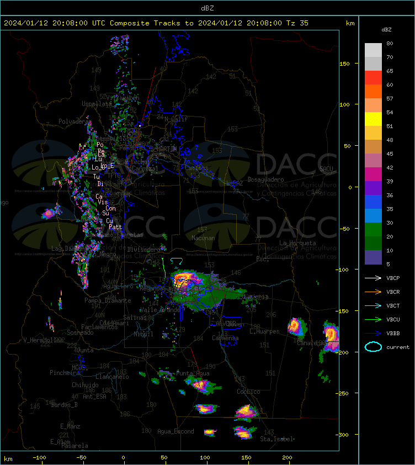The image size is (415, 465).
Task: Click the 'Pincheira' place label on the map
Action: (65, 372)
